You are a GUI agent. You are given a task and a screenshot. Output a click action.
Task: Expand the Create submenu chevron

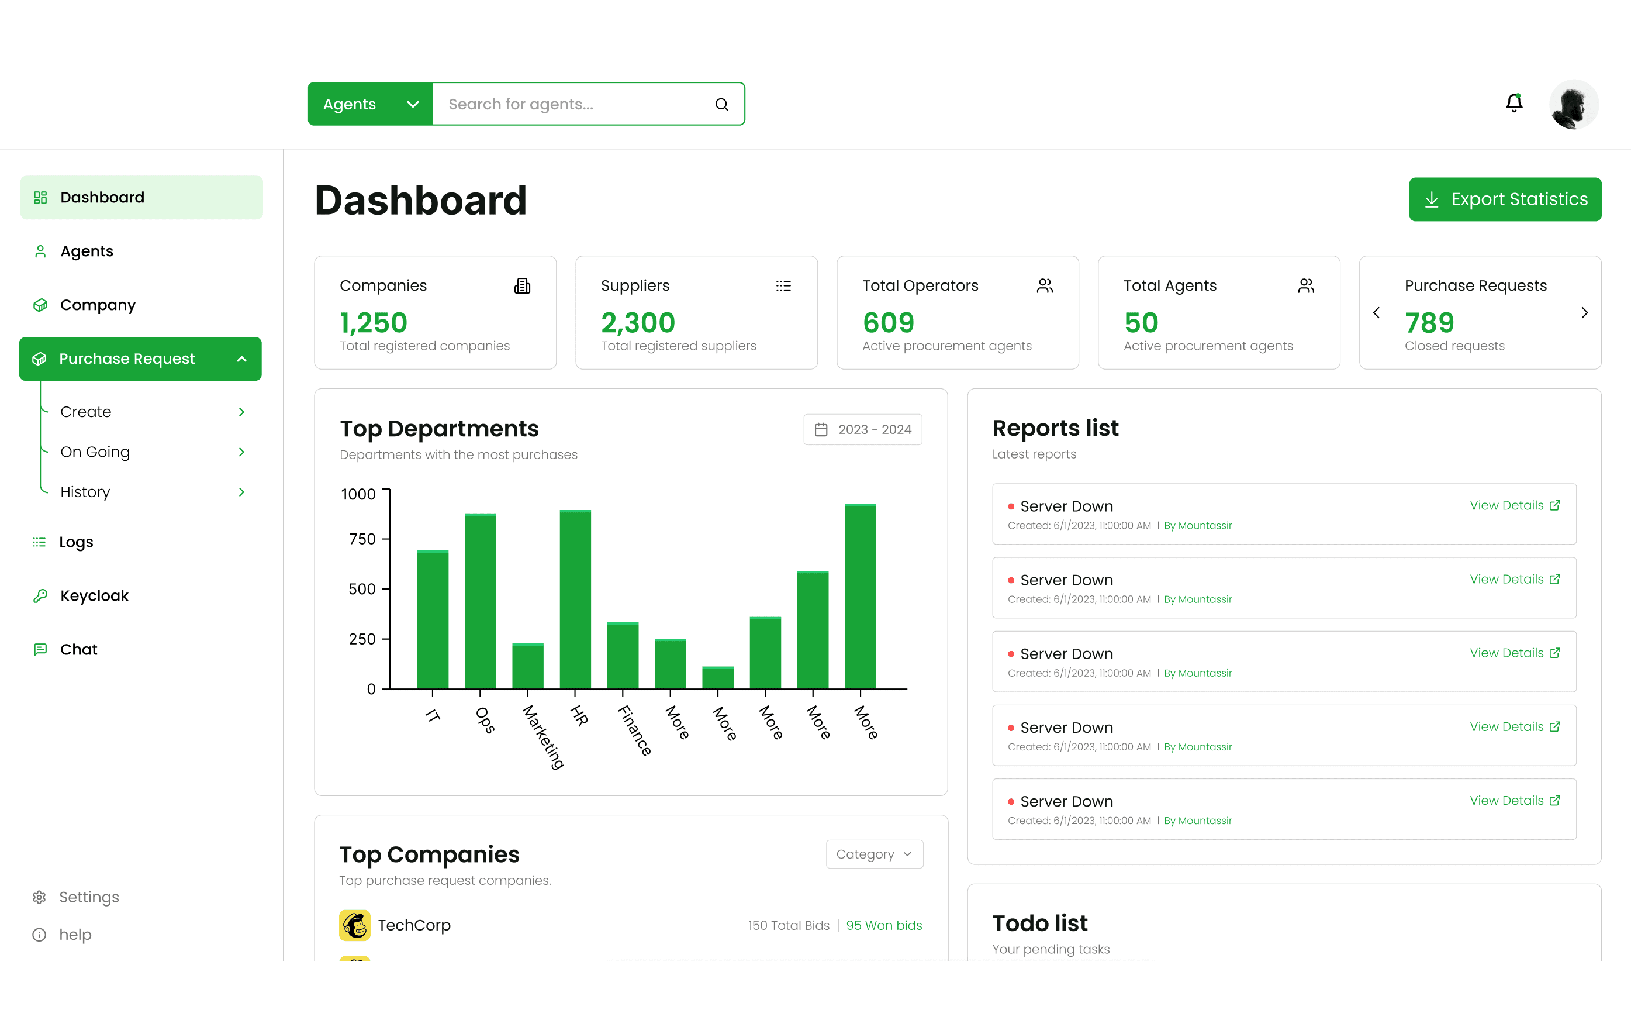point(241,412)
